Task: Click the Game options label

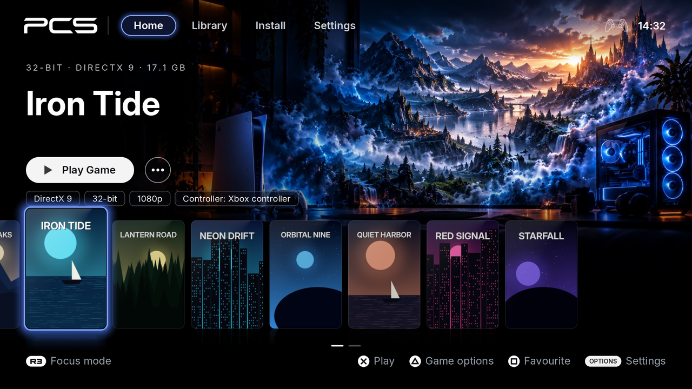Action: 460,361
